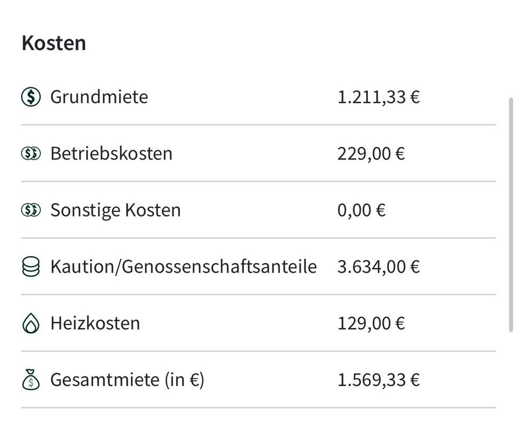Click the Betriebskosten label
517x440 pixels.
[111, 153]
